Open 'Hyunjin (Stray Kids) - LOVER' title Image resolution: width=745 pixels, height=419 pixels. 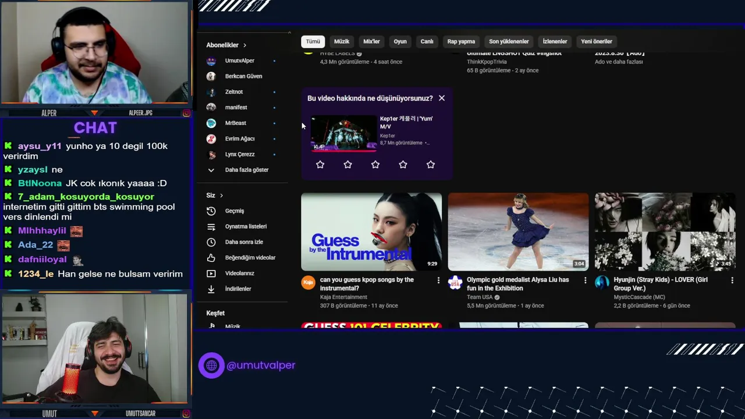point(661,284)
